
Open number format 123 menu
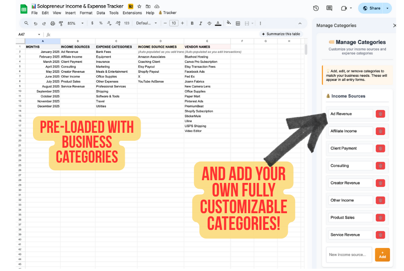127,23
